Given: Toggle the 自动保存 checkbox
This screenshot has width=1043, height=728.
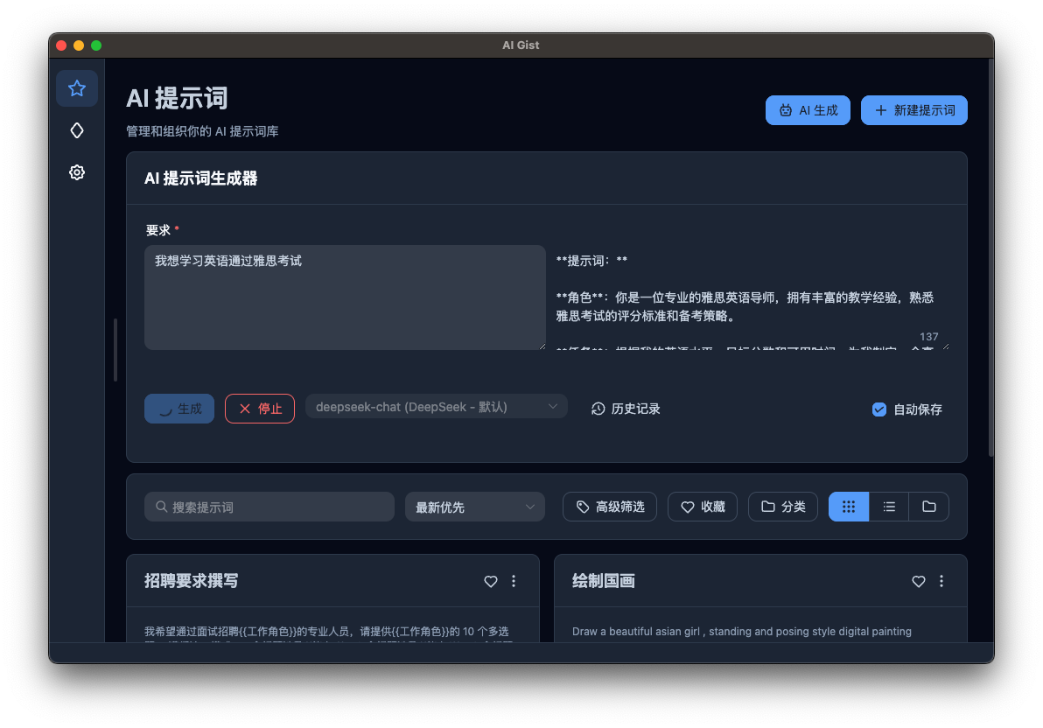Looking at the screenshot, I should coord(879,409).
